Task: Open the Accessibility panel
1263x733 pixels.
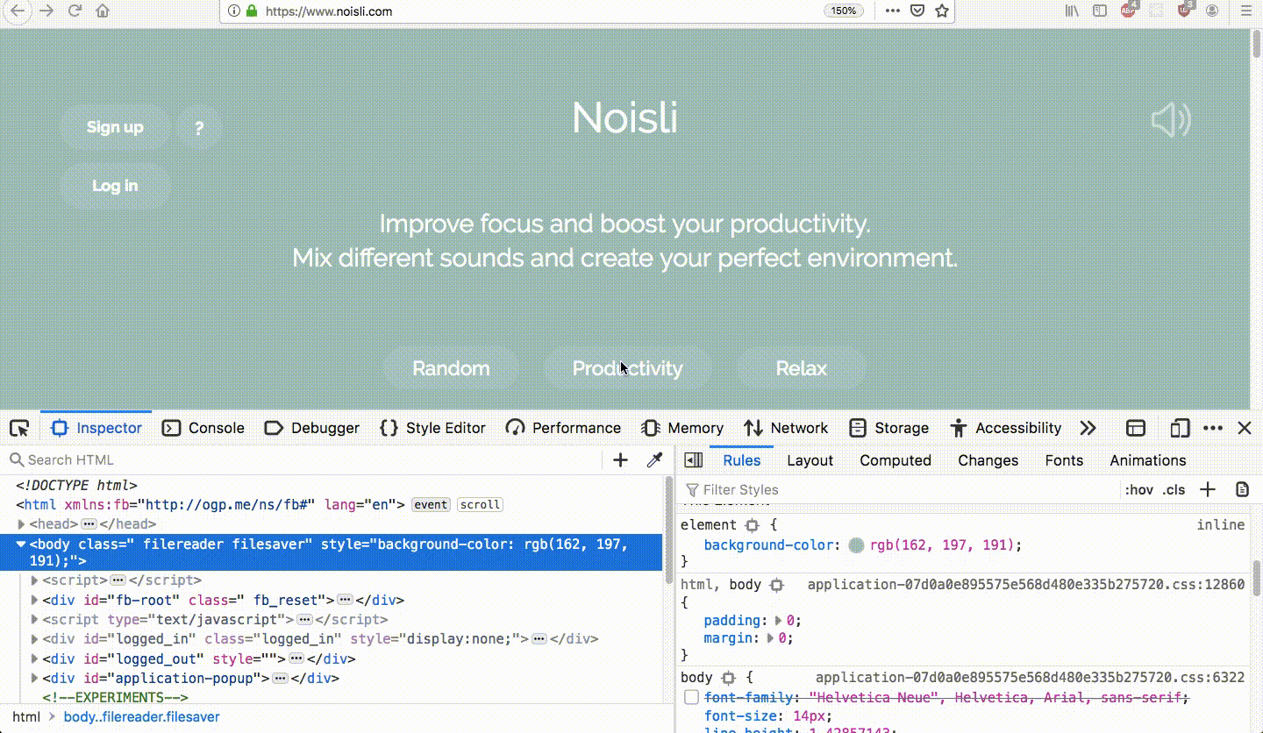Action: (1006, 428)
